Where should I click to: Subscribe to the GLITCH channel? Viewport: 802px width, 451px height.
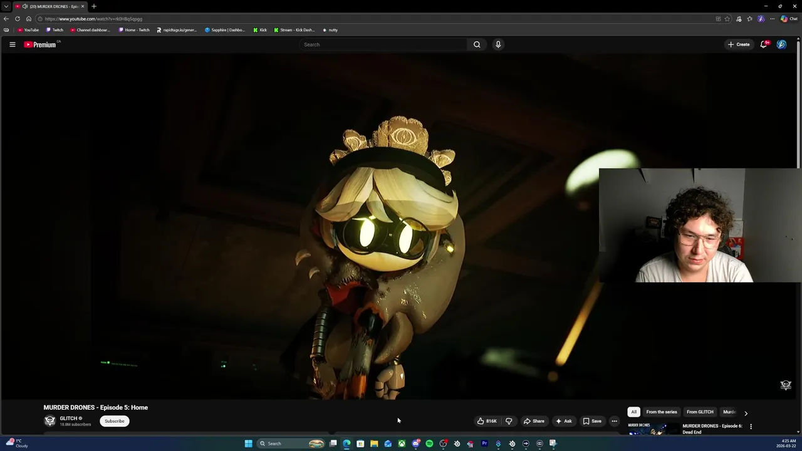pyautogui.click(x=114, y=421)
